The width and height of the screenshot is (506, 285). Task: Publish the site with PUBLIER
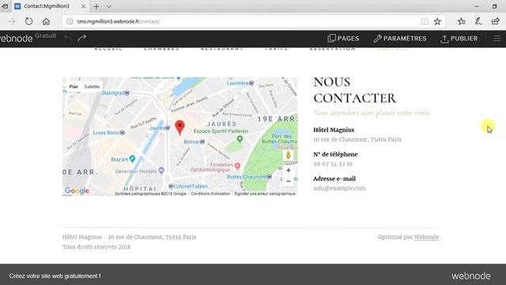pos(459,39)
